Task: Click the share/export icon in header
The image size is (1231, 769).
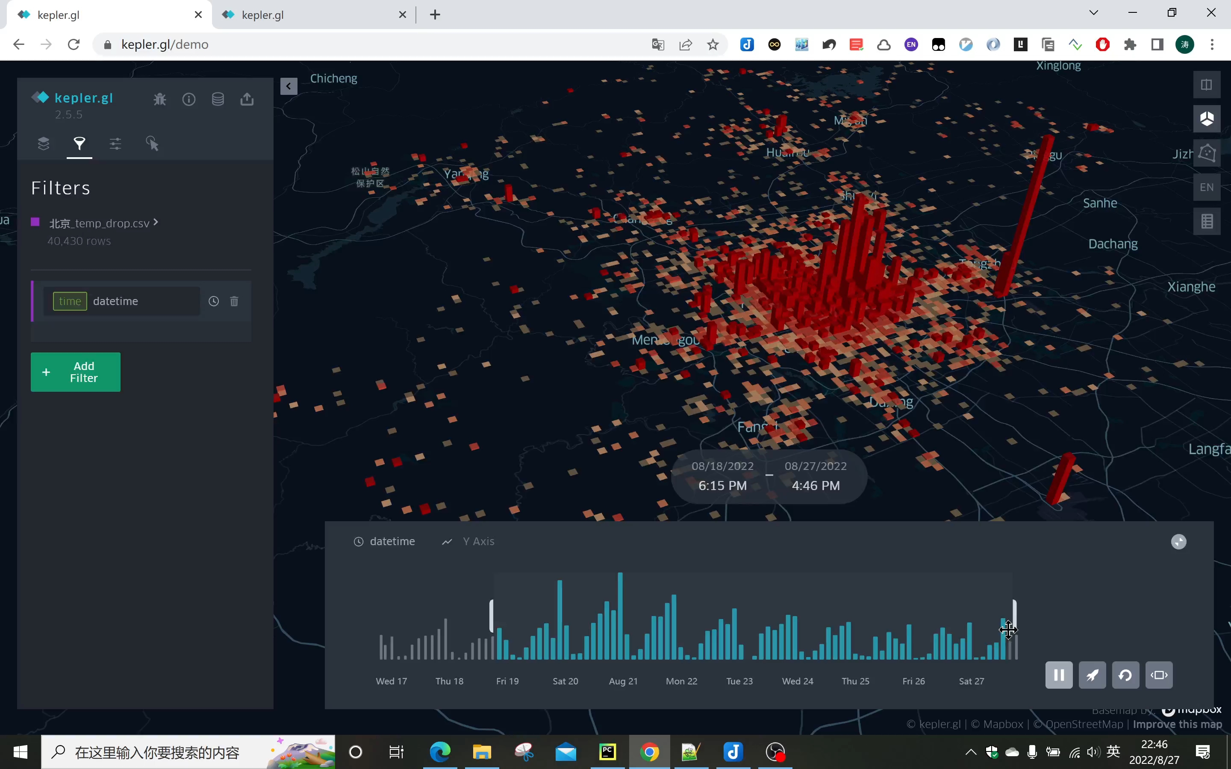Action: (247, 99)
